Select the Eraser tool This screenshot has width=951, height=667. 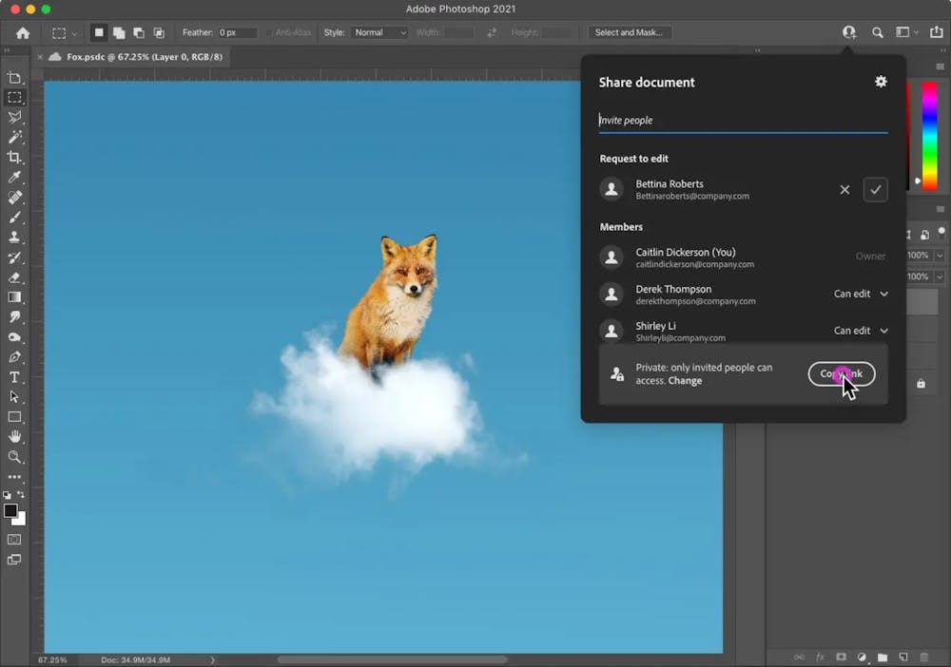[14, 276]
